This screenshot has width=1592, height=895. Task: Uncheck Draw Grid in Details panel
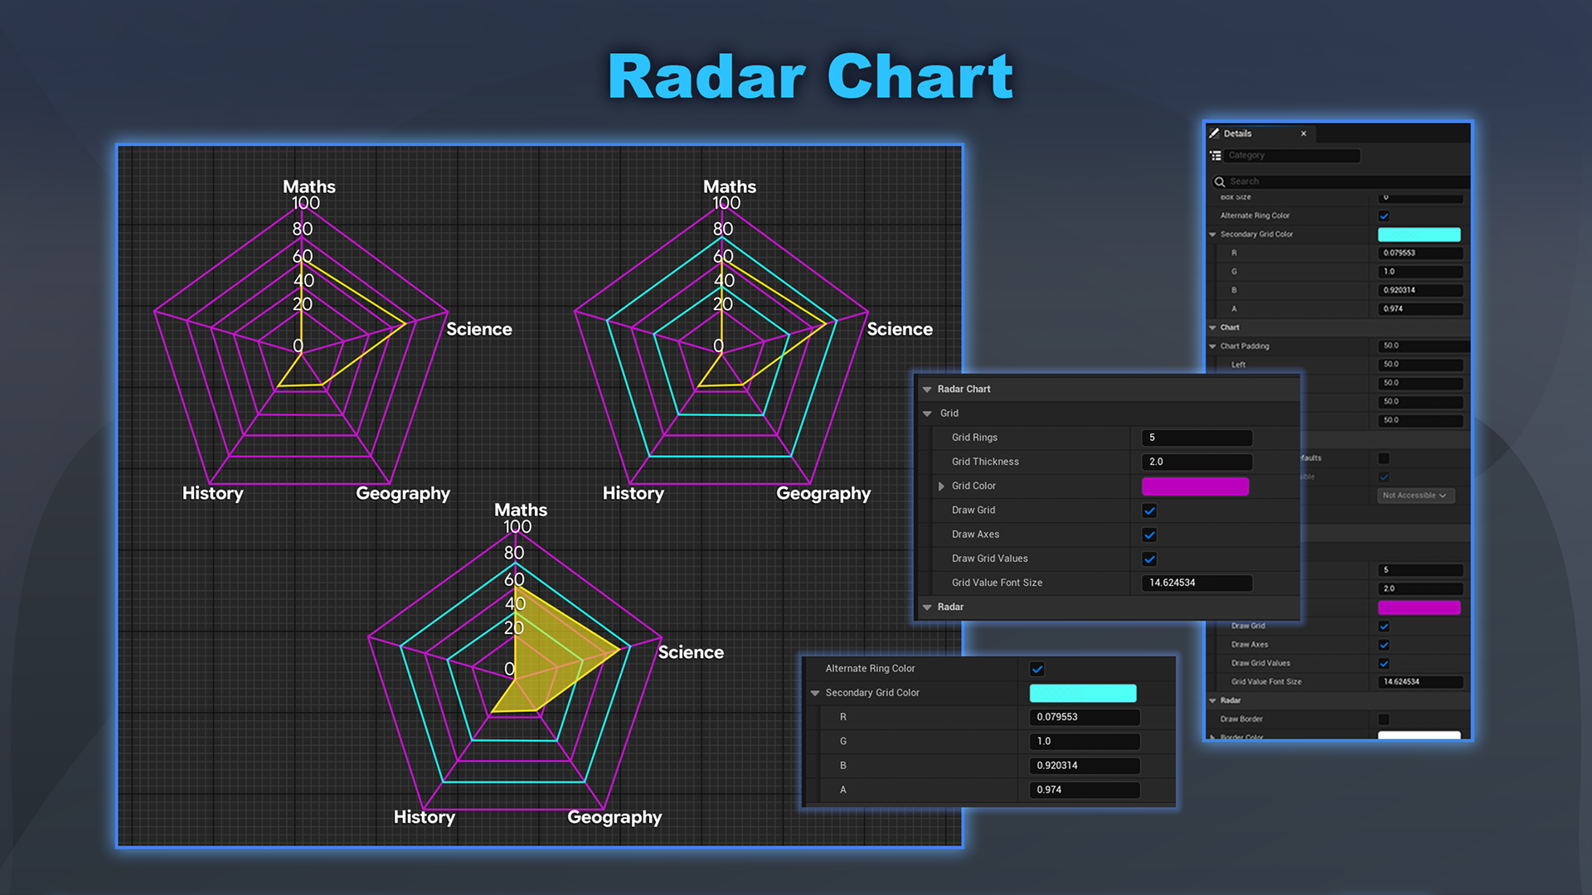pos(1384,626)
